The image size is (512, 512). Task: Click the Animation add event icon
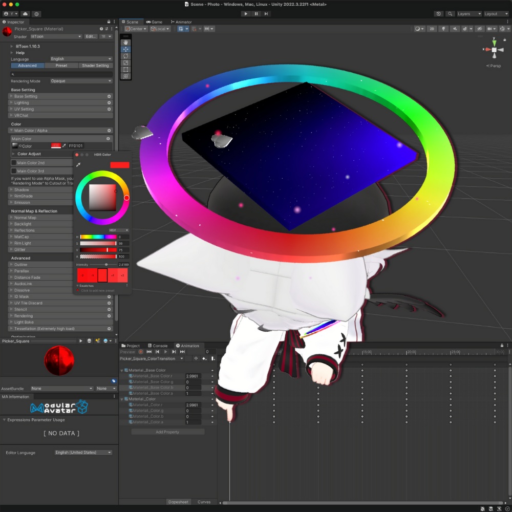(212, 358)
